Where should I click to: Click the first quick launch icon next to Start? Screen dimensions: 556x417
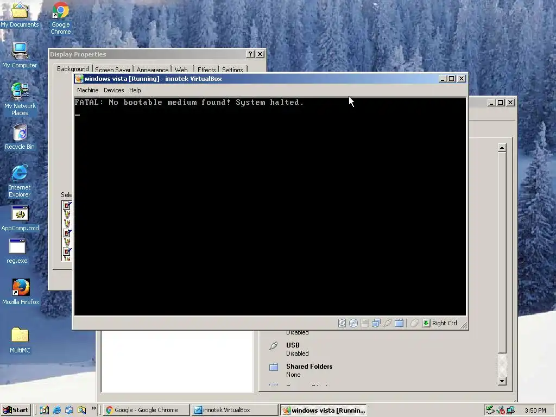click(45, 410)
